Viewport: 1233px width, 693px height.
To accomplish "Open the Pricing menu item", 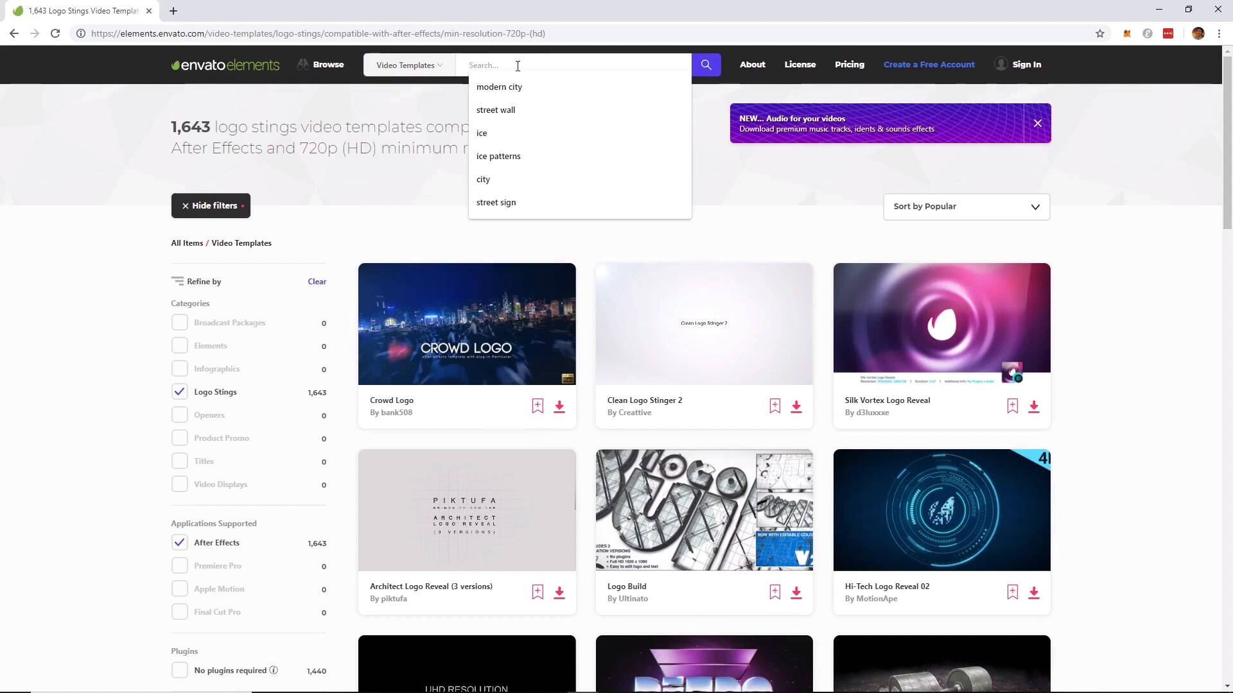I will click(849, 64).
